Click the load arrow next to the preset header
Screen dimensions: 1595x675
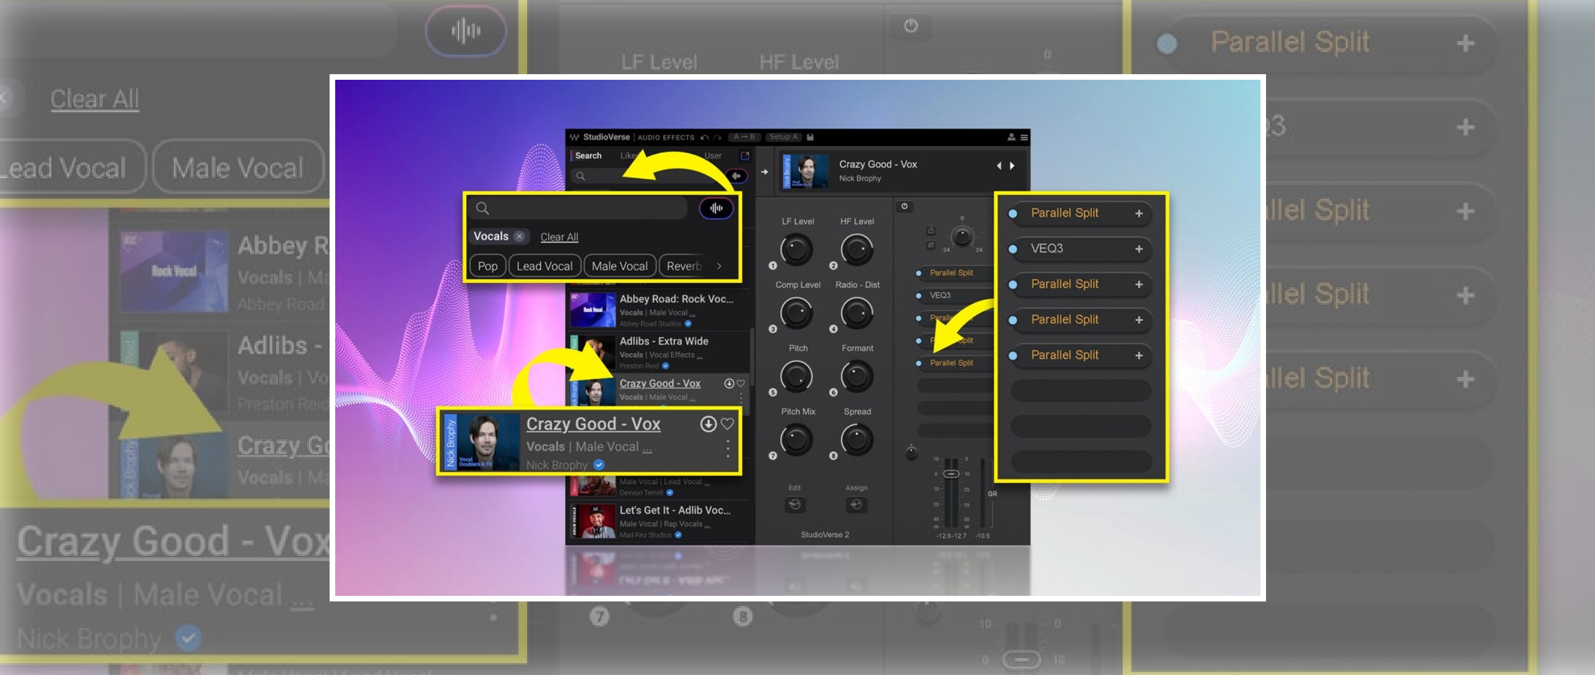click(x=764, y=172)
